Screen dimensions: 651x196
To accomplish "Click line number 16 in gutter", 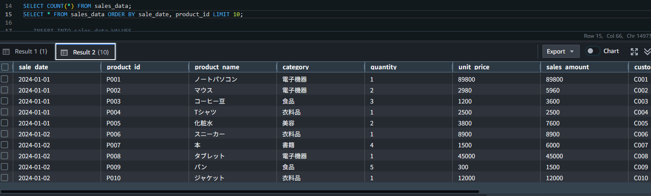I will 9,22.
